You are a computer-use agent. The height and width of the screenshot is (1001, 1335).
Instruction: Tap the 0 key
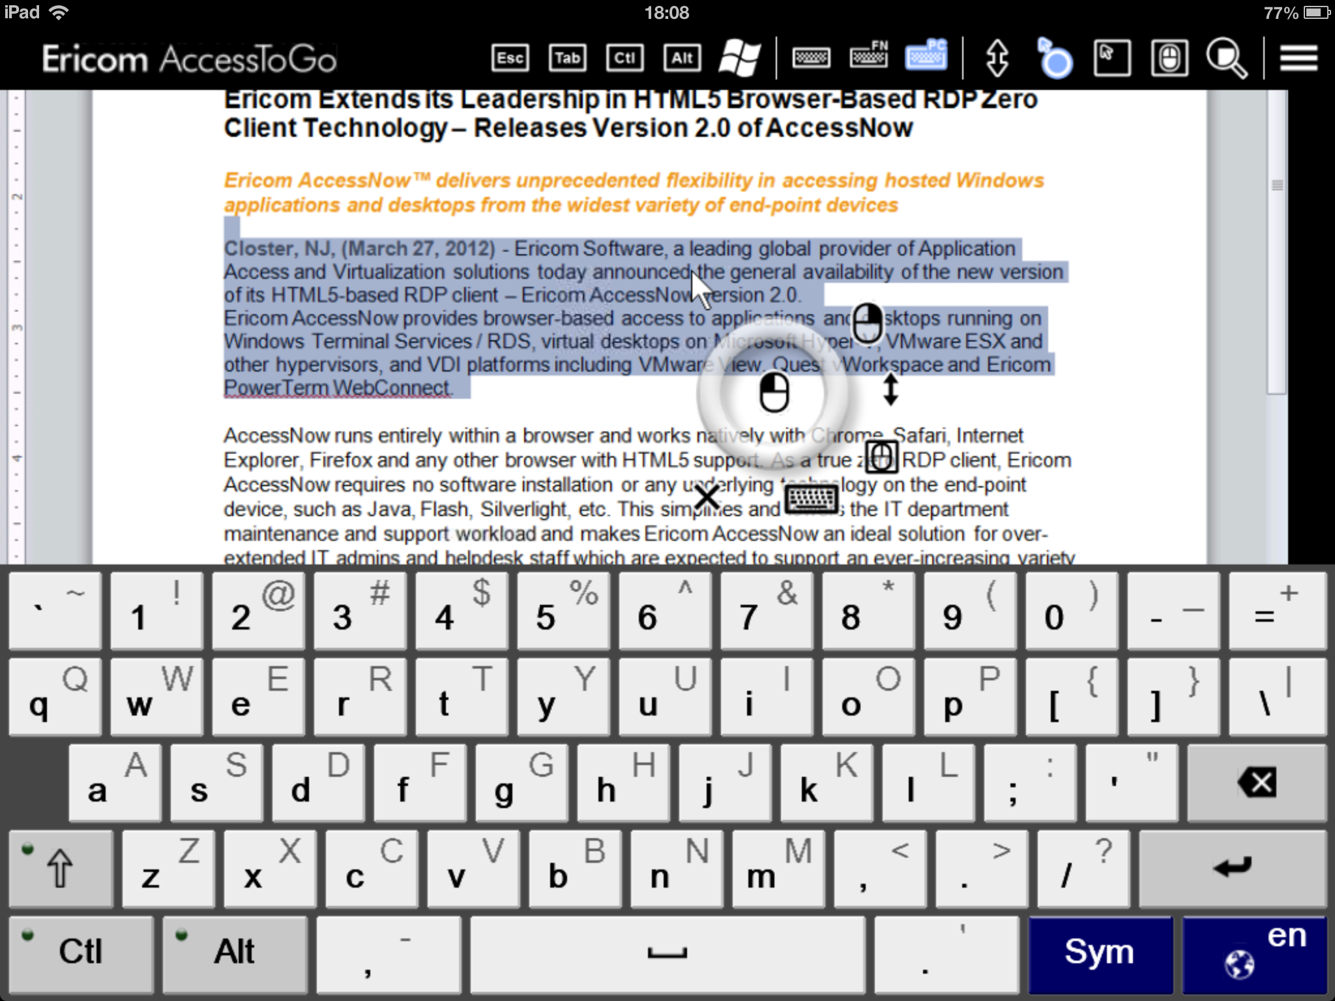pos(1072,611)
